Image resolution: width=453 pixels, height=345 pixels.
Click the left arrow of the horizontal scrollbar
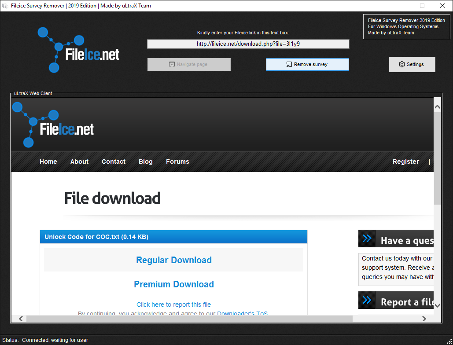pyautogui.click(x=21, y=318)
